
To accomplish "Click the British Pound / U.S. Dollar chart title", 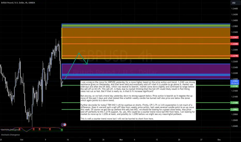I will click(x=18, y=3).
